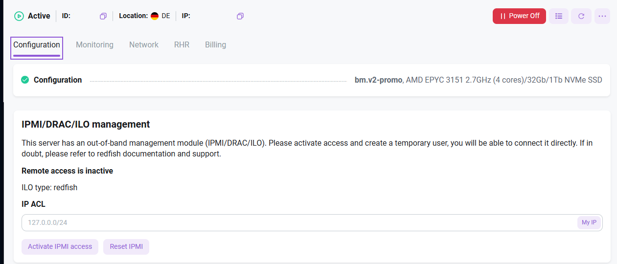Image resolution: width=617 pixels, height=264 pixels.
Task: Expand the Configuration summary row
Action: pyautogui.click(x=312, y=80)
